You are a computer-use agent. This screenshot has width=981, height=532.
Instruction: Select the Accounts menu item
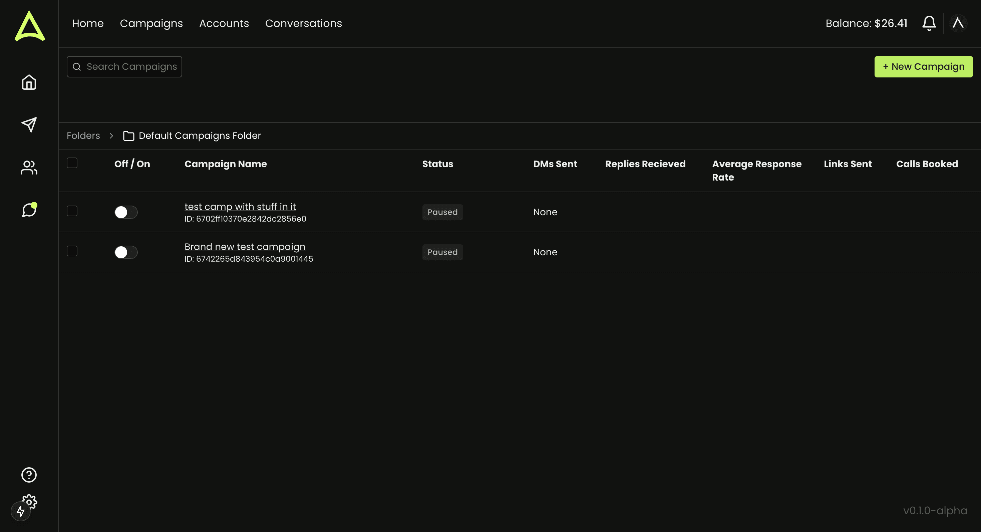[224, 23]
